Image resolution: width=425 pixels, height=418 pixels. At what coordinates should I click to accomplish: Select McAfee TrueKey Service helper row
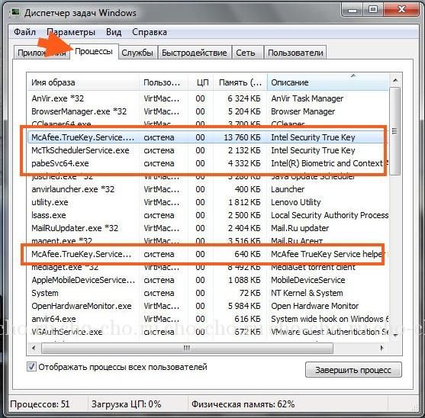(208, 254)
